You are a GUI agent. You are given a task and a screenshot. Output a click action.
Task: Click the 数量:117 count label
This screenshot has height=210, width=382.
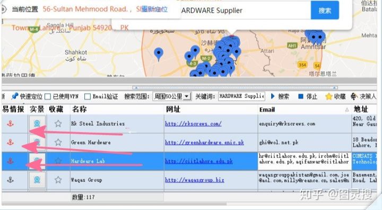coord(83,197)
